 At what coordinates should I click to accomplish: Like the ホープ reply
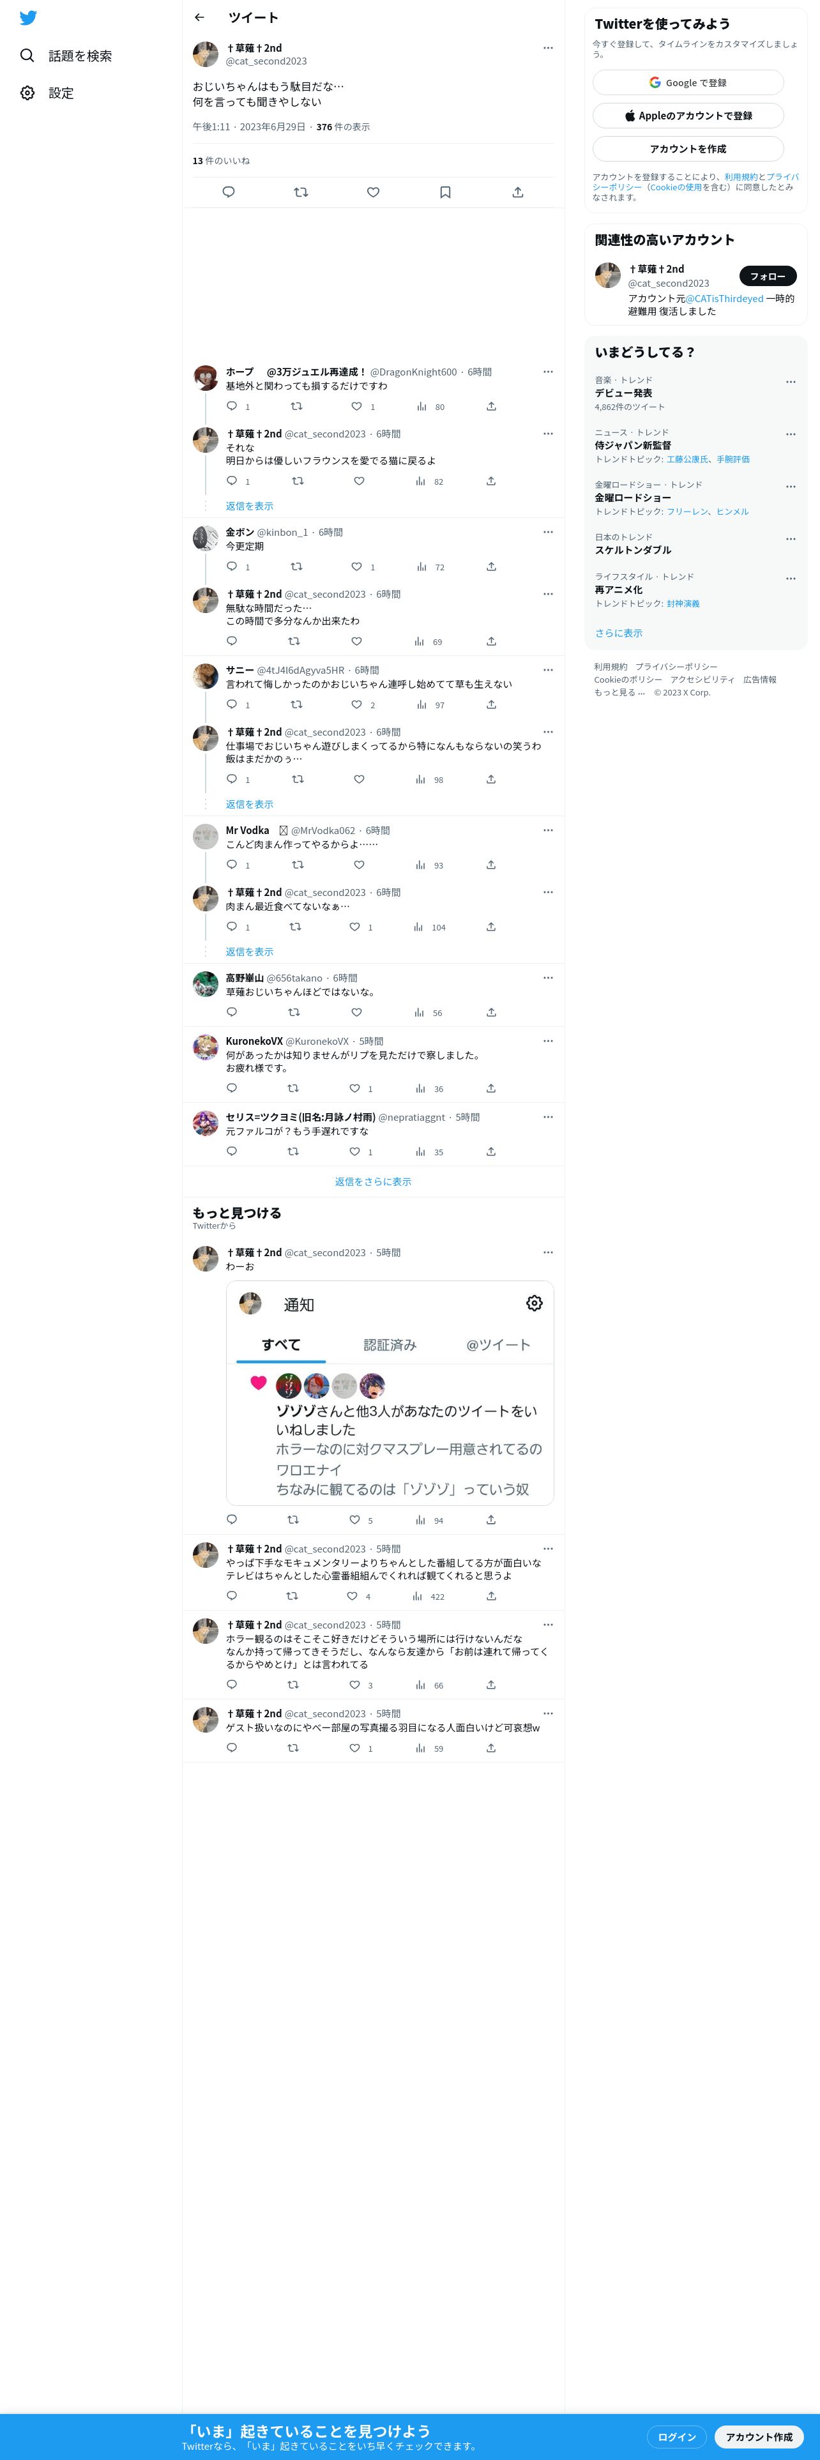coord(357,407)
